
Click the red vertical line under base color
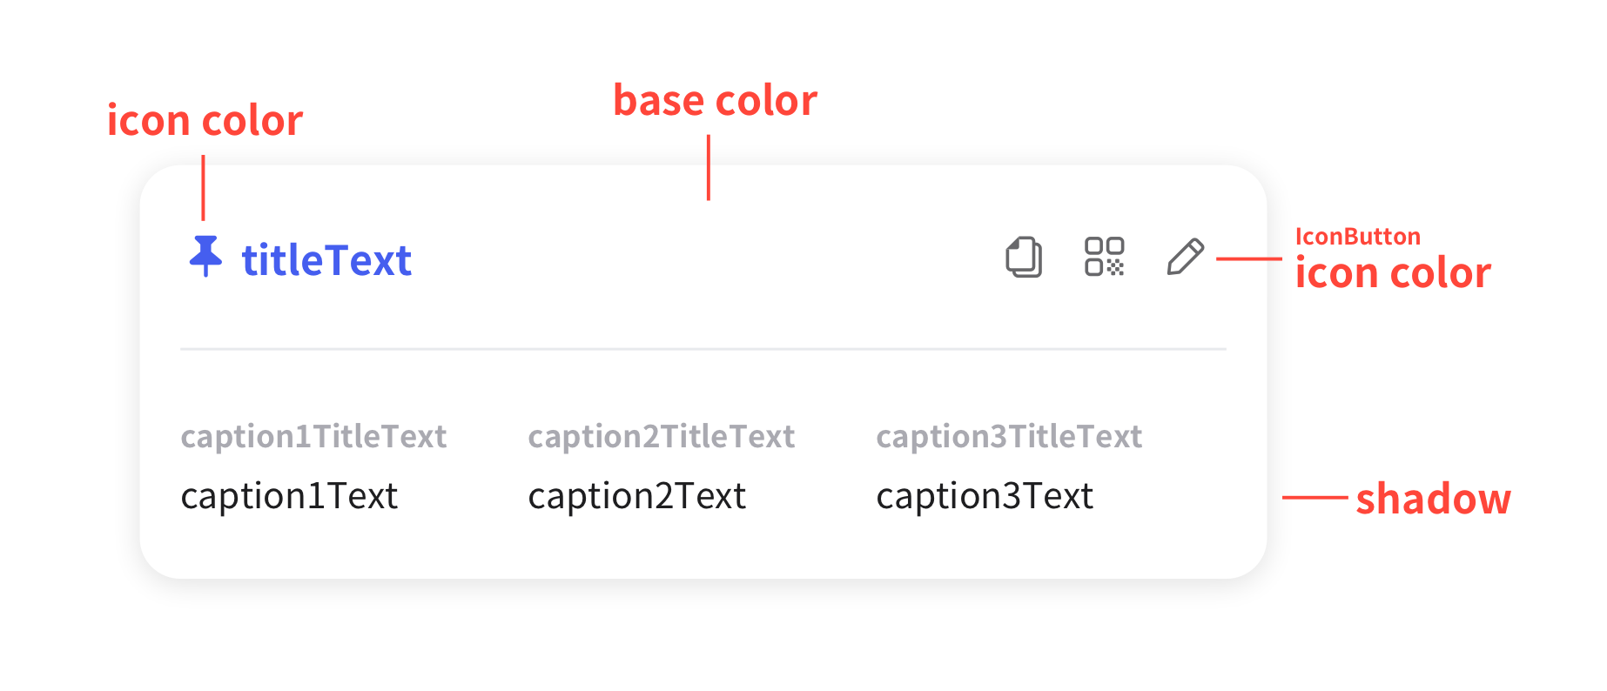pos(709,167)
